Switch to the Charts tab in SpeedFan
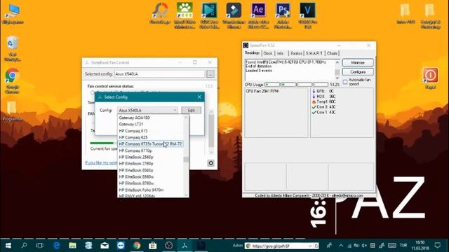The width and height of the screenshot is (449, 252). coord(332,53)
